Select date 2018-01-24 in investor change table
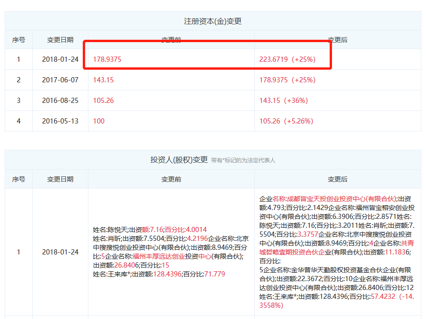The width and height of the screenshot is (426, 319). point(60,252)
